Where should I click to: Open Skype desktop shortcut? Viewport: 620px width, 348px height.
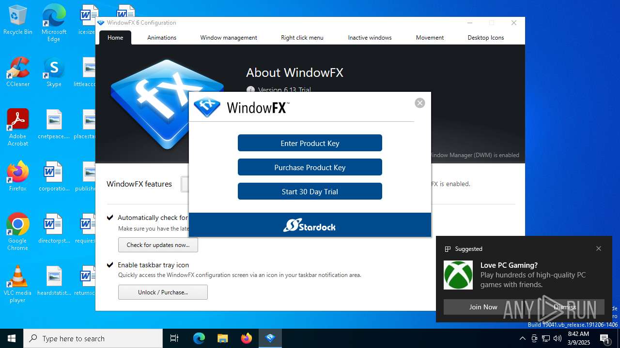54,72
